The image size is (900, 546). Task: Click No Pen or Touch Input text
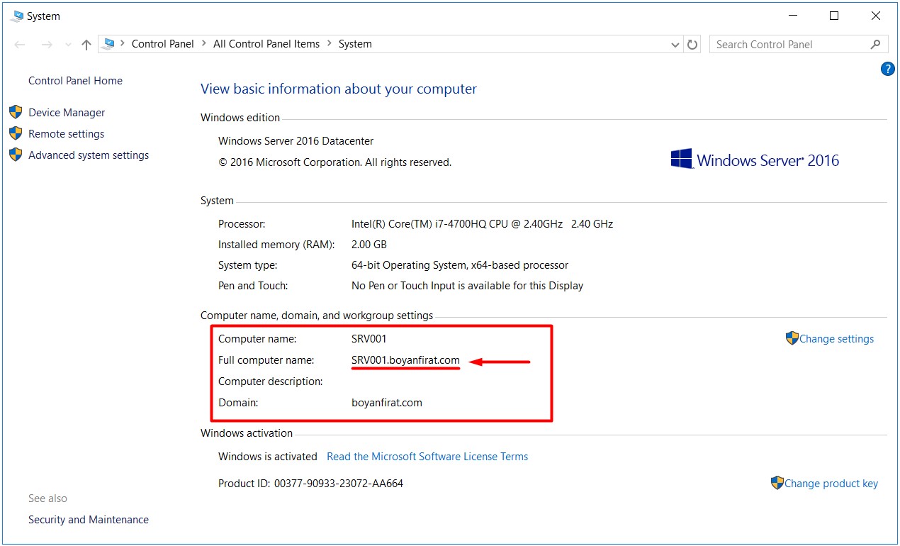click(x=468, y=286)
